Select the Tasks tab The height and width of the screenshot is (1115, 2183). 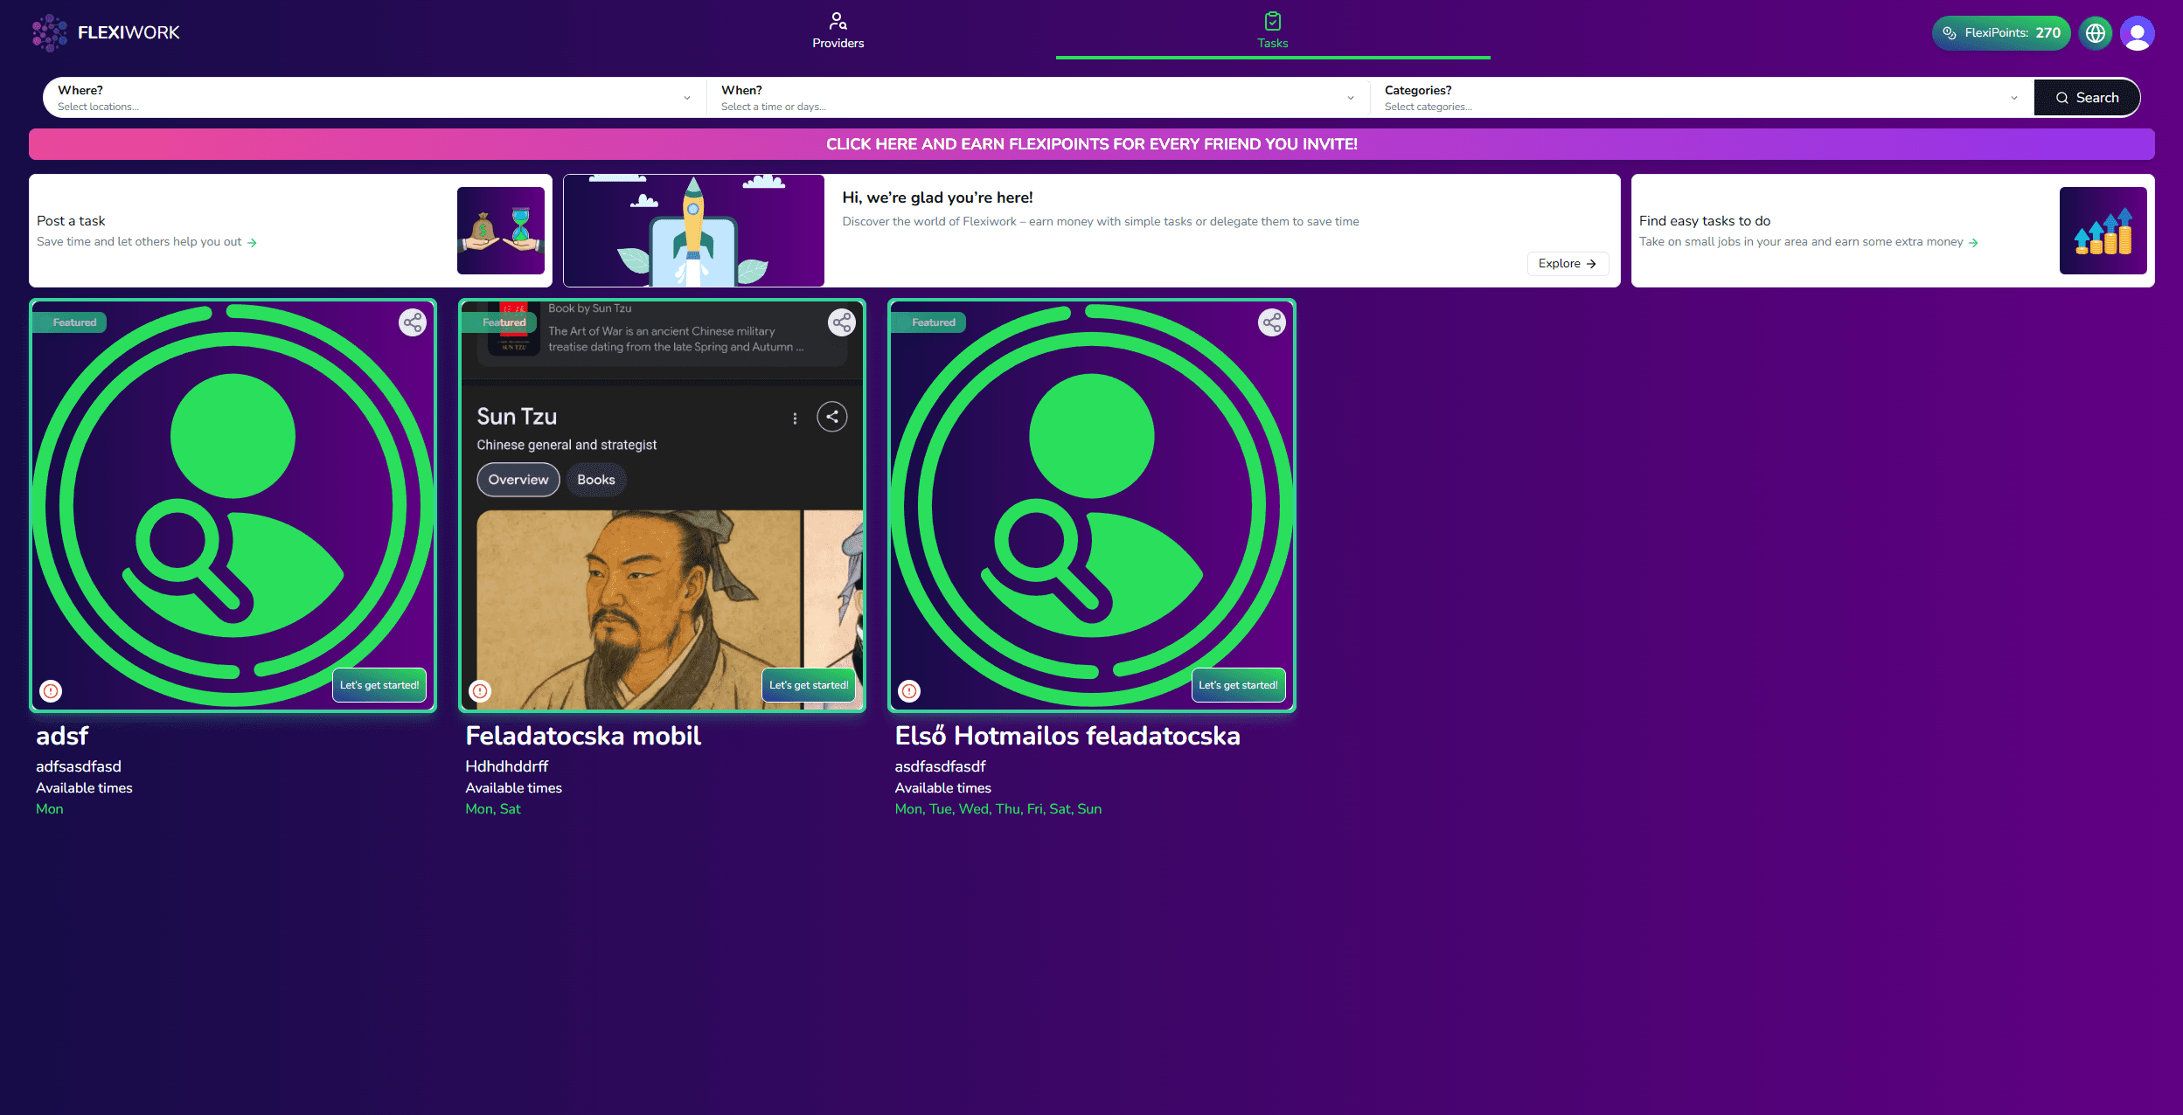[1272, 31]
